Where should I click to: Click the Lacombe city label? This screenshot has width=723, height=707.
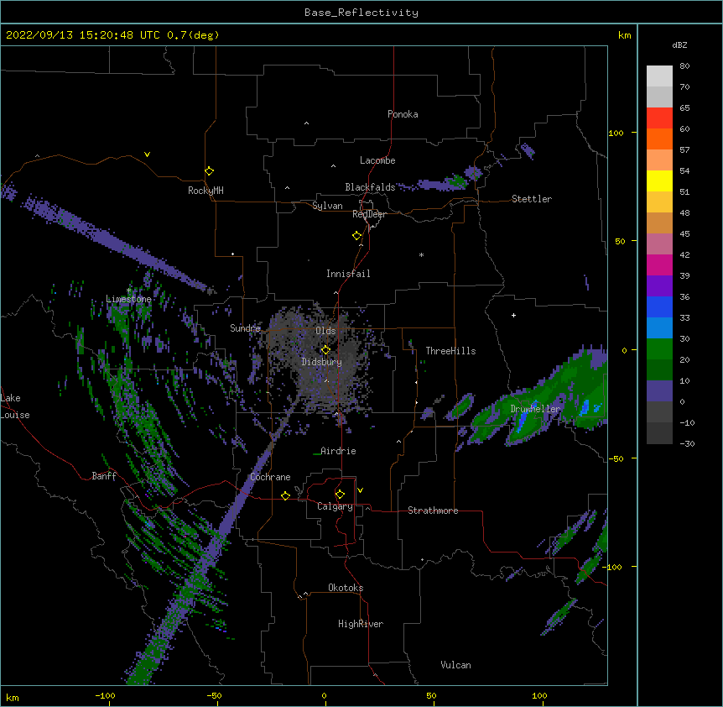pos(377,160)
